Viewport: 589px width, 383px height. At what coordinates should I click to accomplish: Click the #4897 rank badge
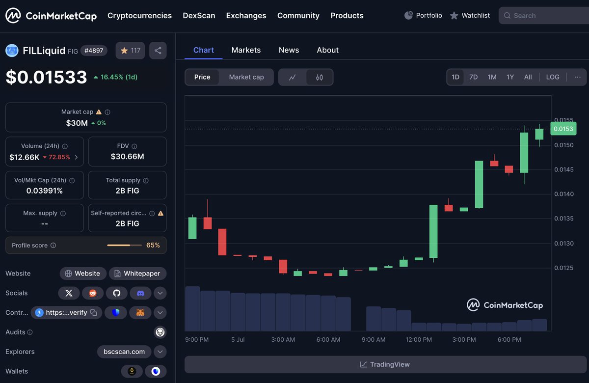(x=94, y=50)
